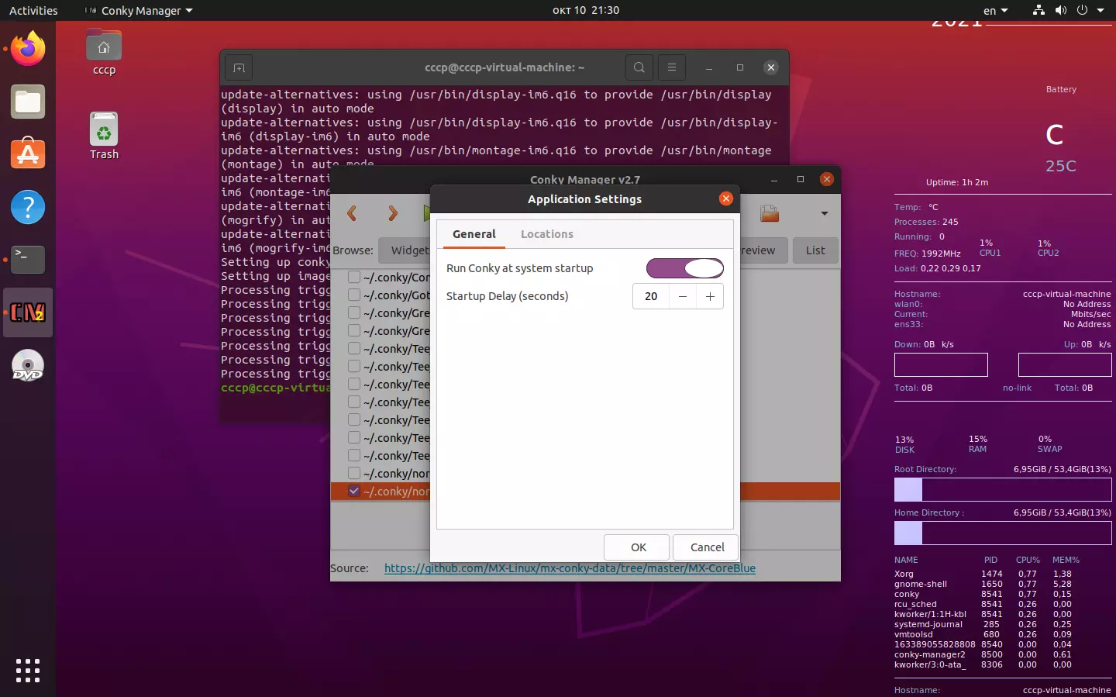Select the General tab

[474, 234]
